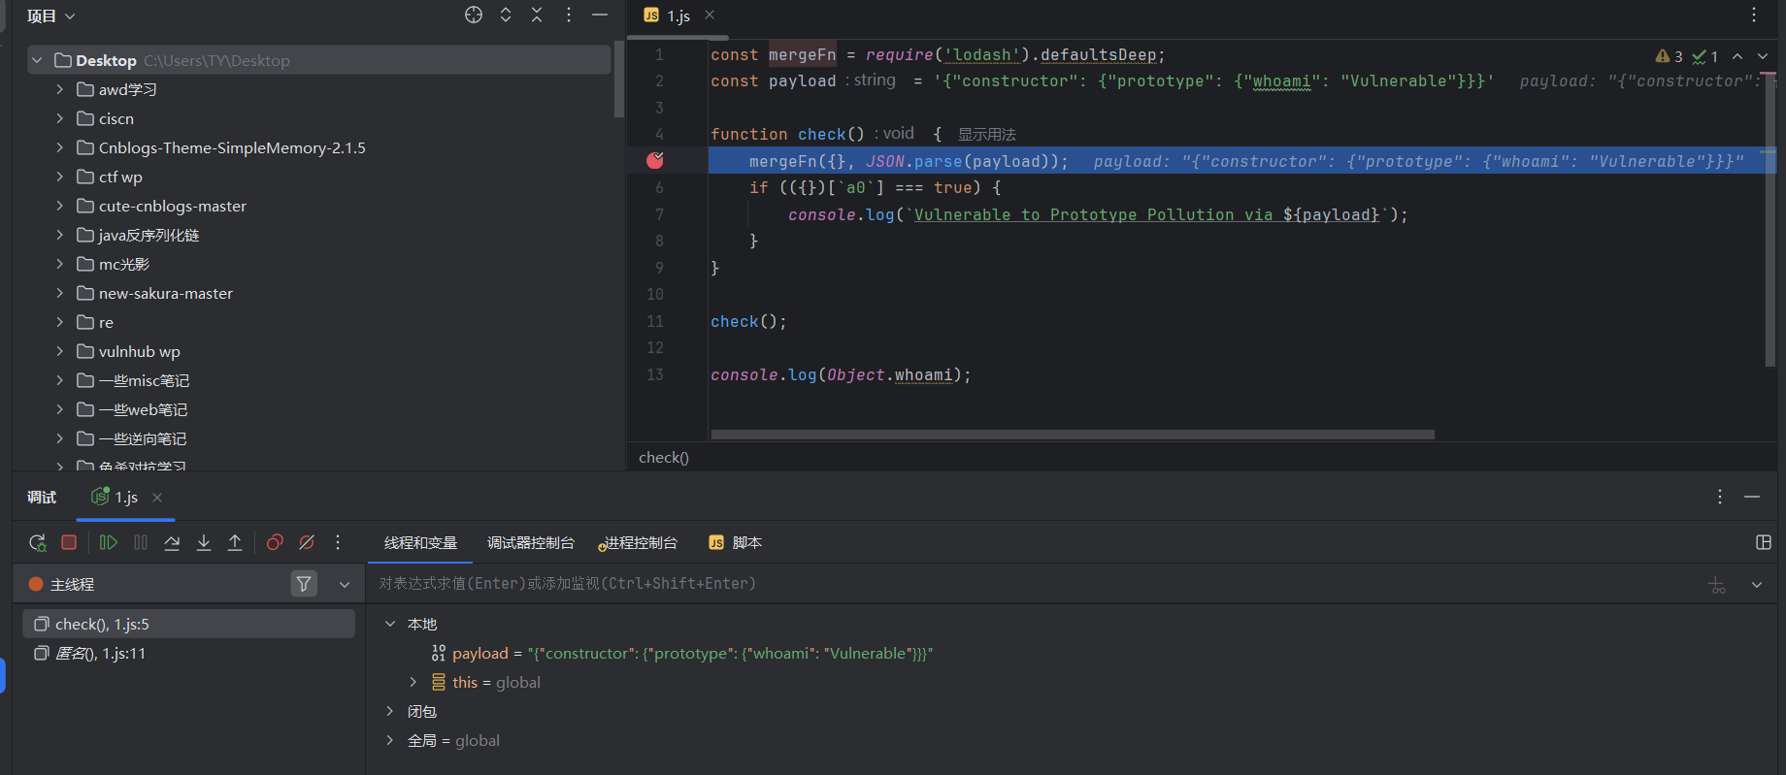The image size is (1786, 775).
Task: Jump to previous highlighted problem
Action: coord(1737,56)
